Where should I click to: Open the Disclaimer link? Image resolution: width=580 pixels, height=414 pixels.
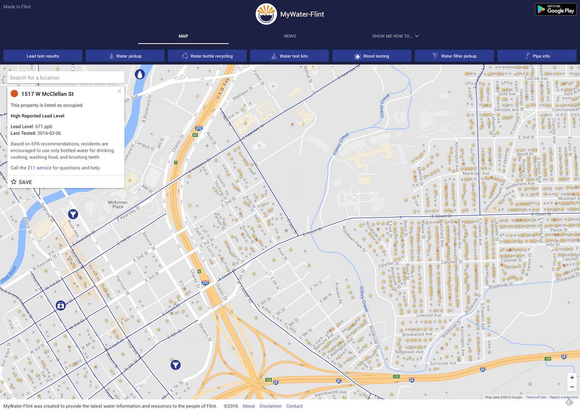[270, 406]
